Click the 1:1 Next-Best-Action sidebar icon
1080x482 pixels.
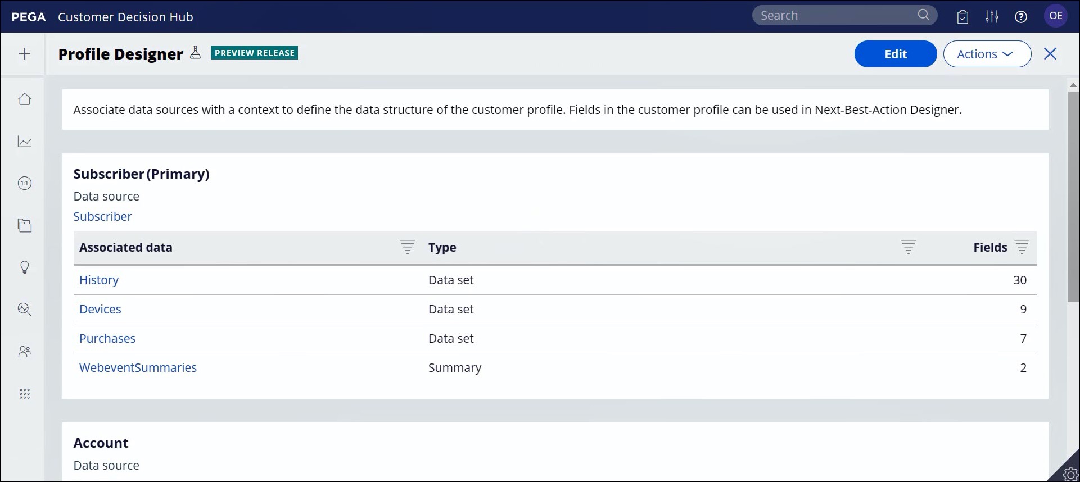24,183
